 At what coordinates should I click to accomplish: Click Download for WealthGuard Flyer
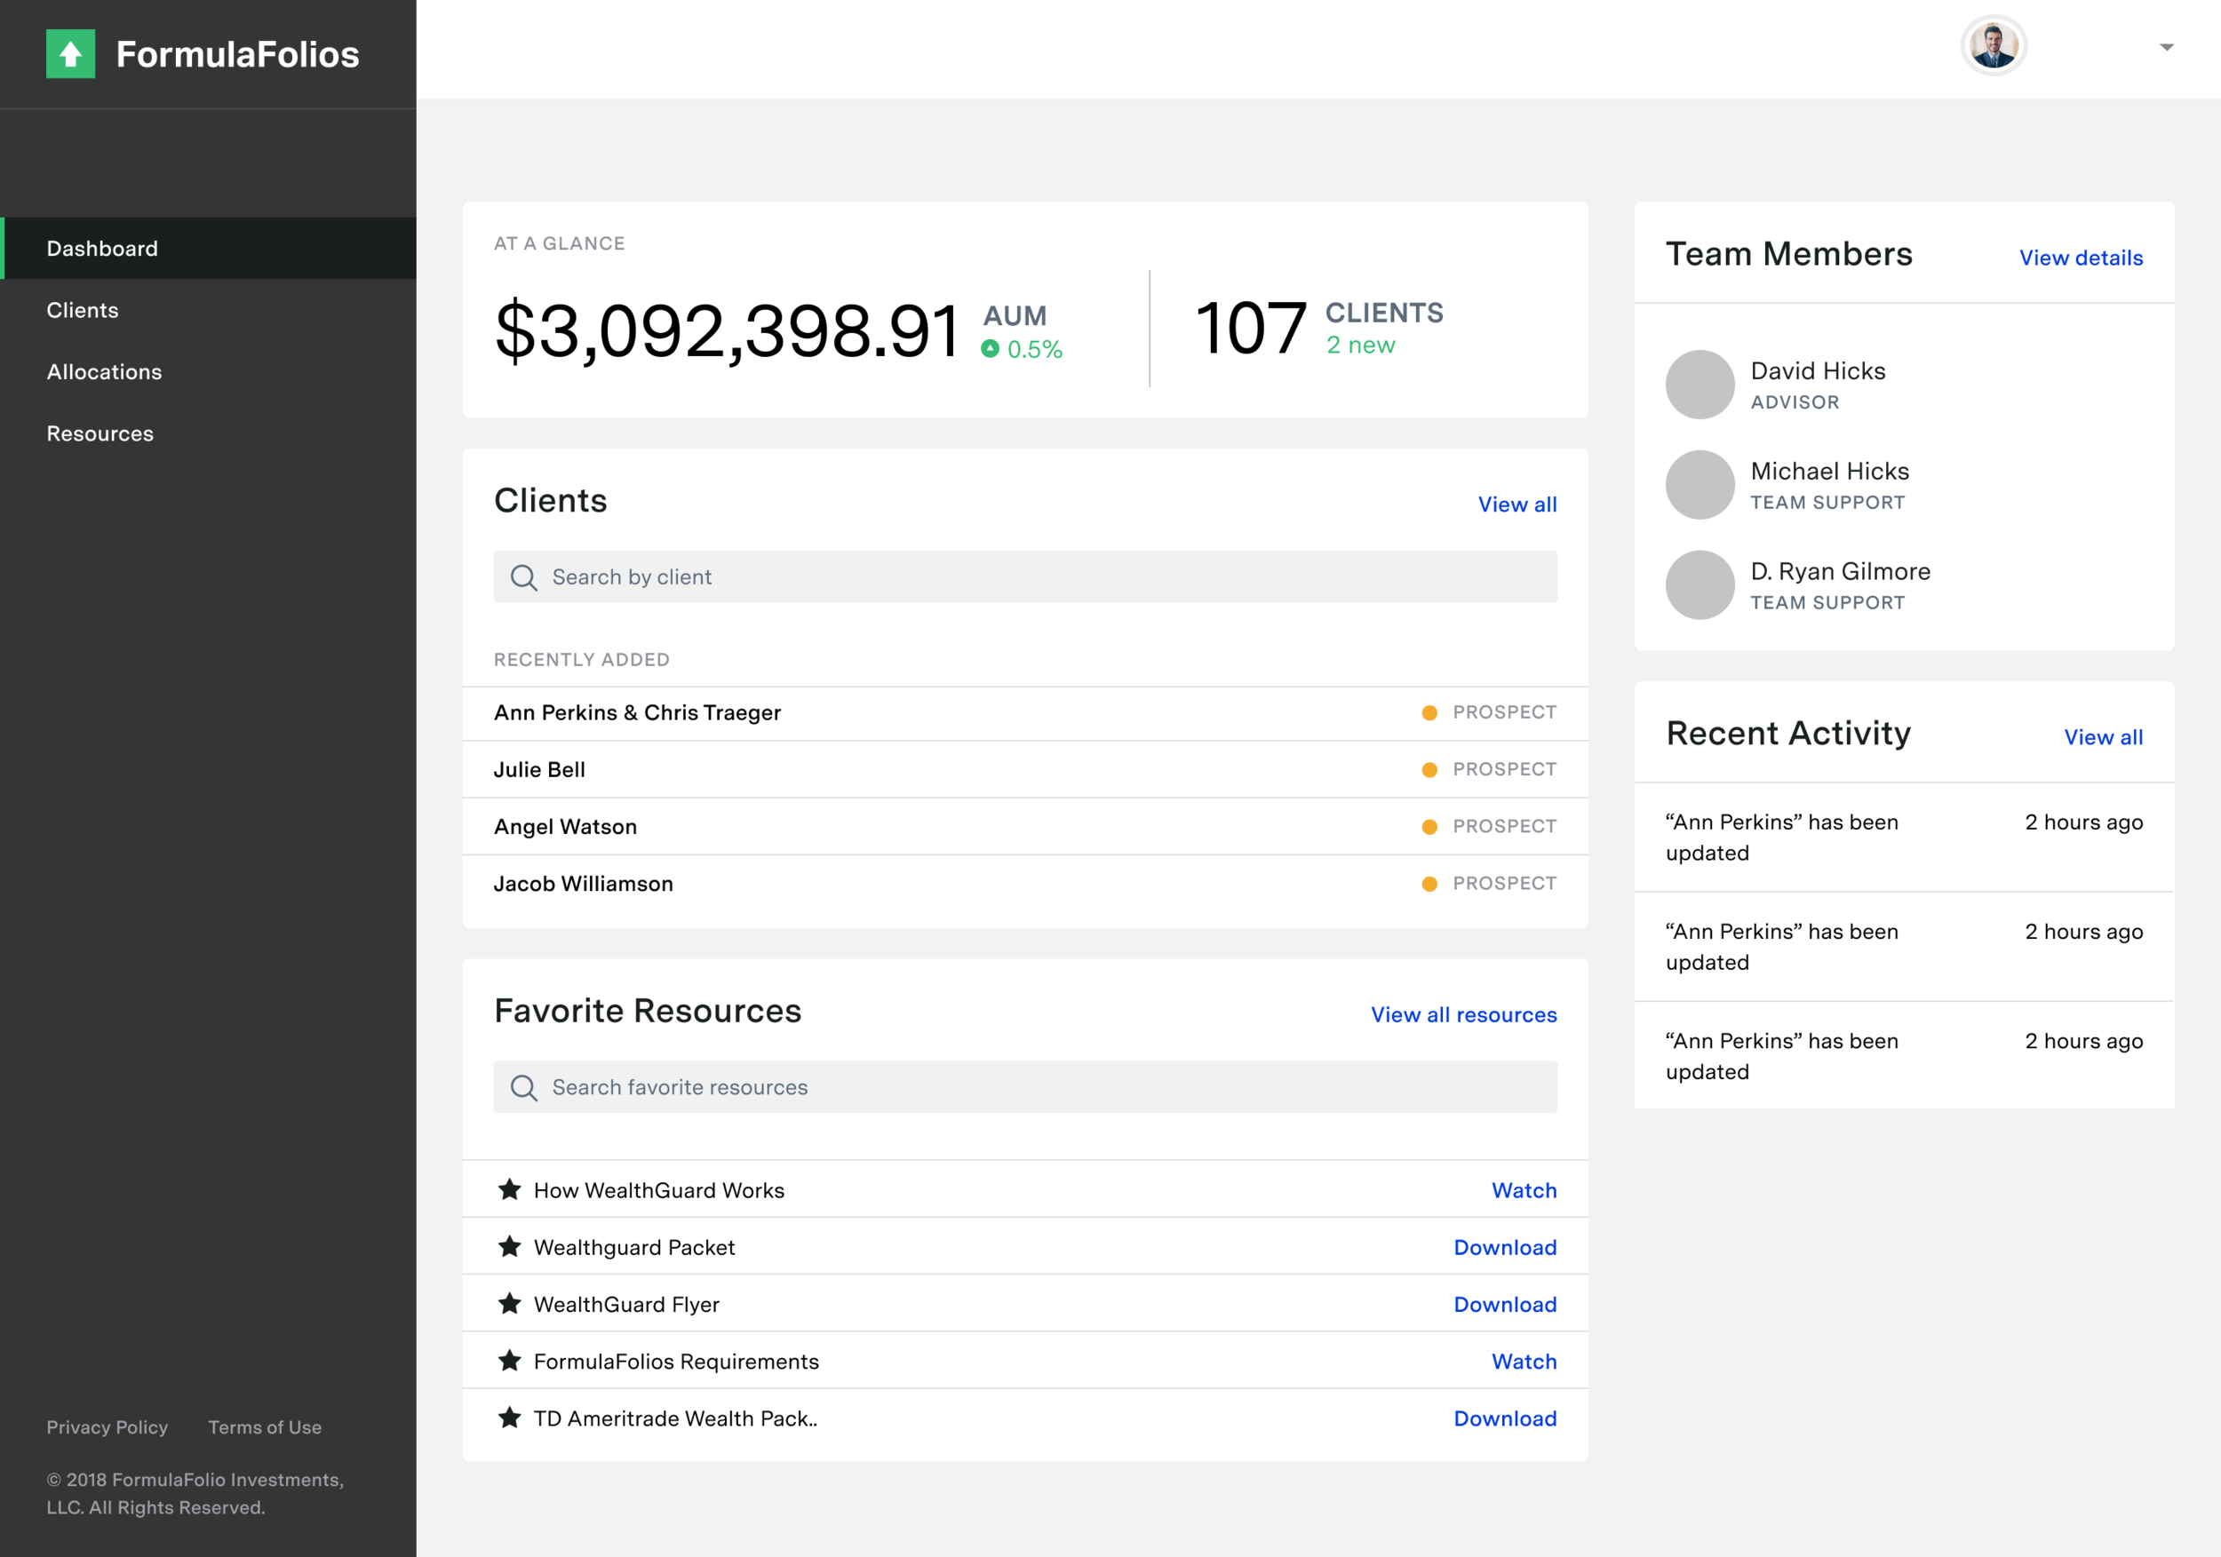[1505, 1305]
